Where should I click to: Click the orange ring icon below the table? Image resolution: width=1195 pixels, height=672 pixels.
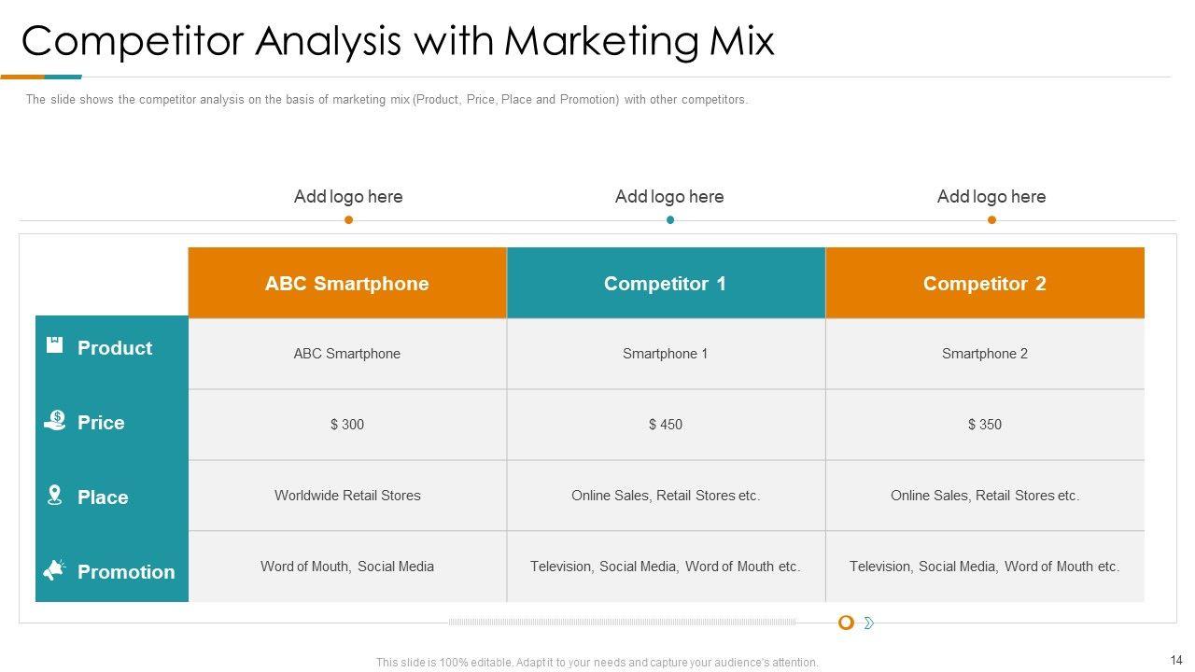point(846,623)
